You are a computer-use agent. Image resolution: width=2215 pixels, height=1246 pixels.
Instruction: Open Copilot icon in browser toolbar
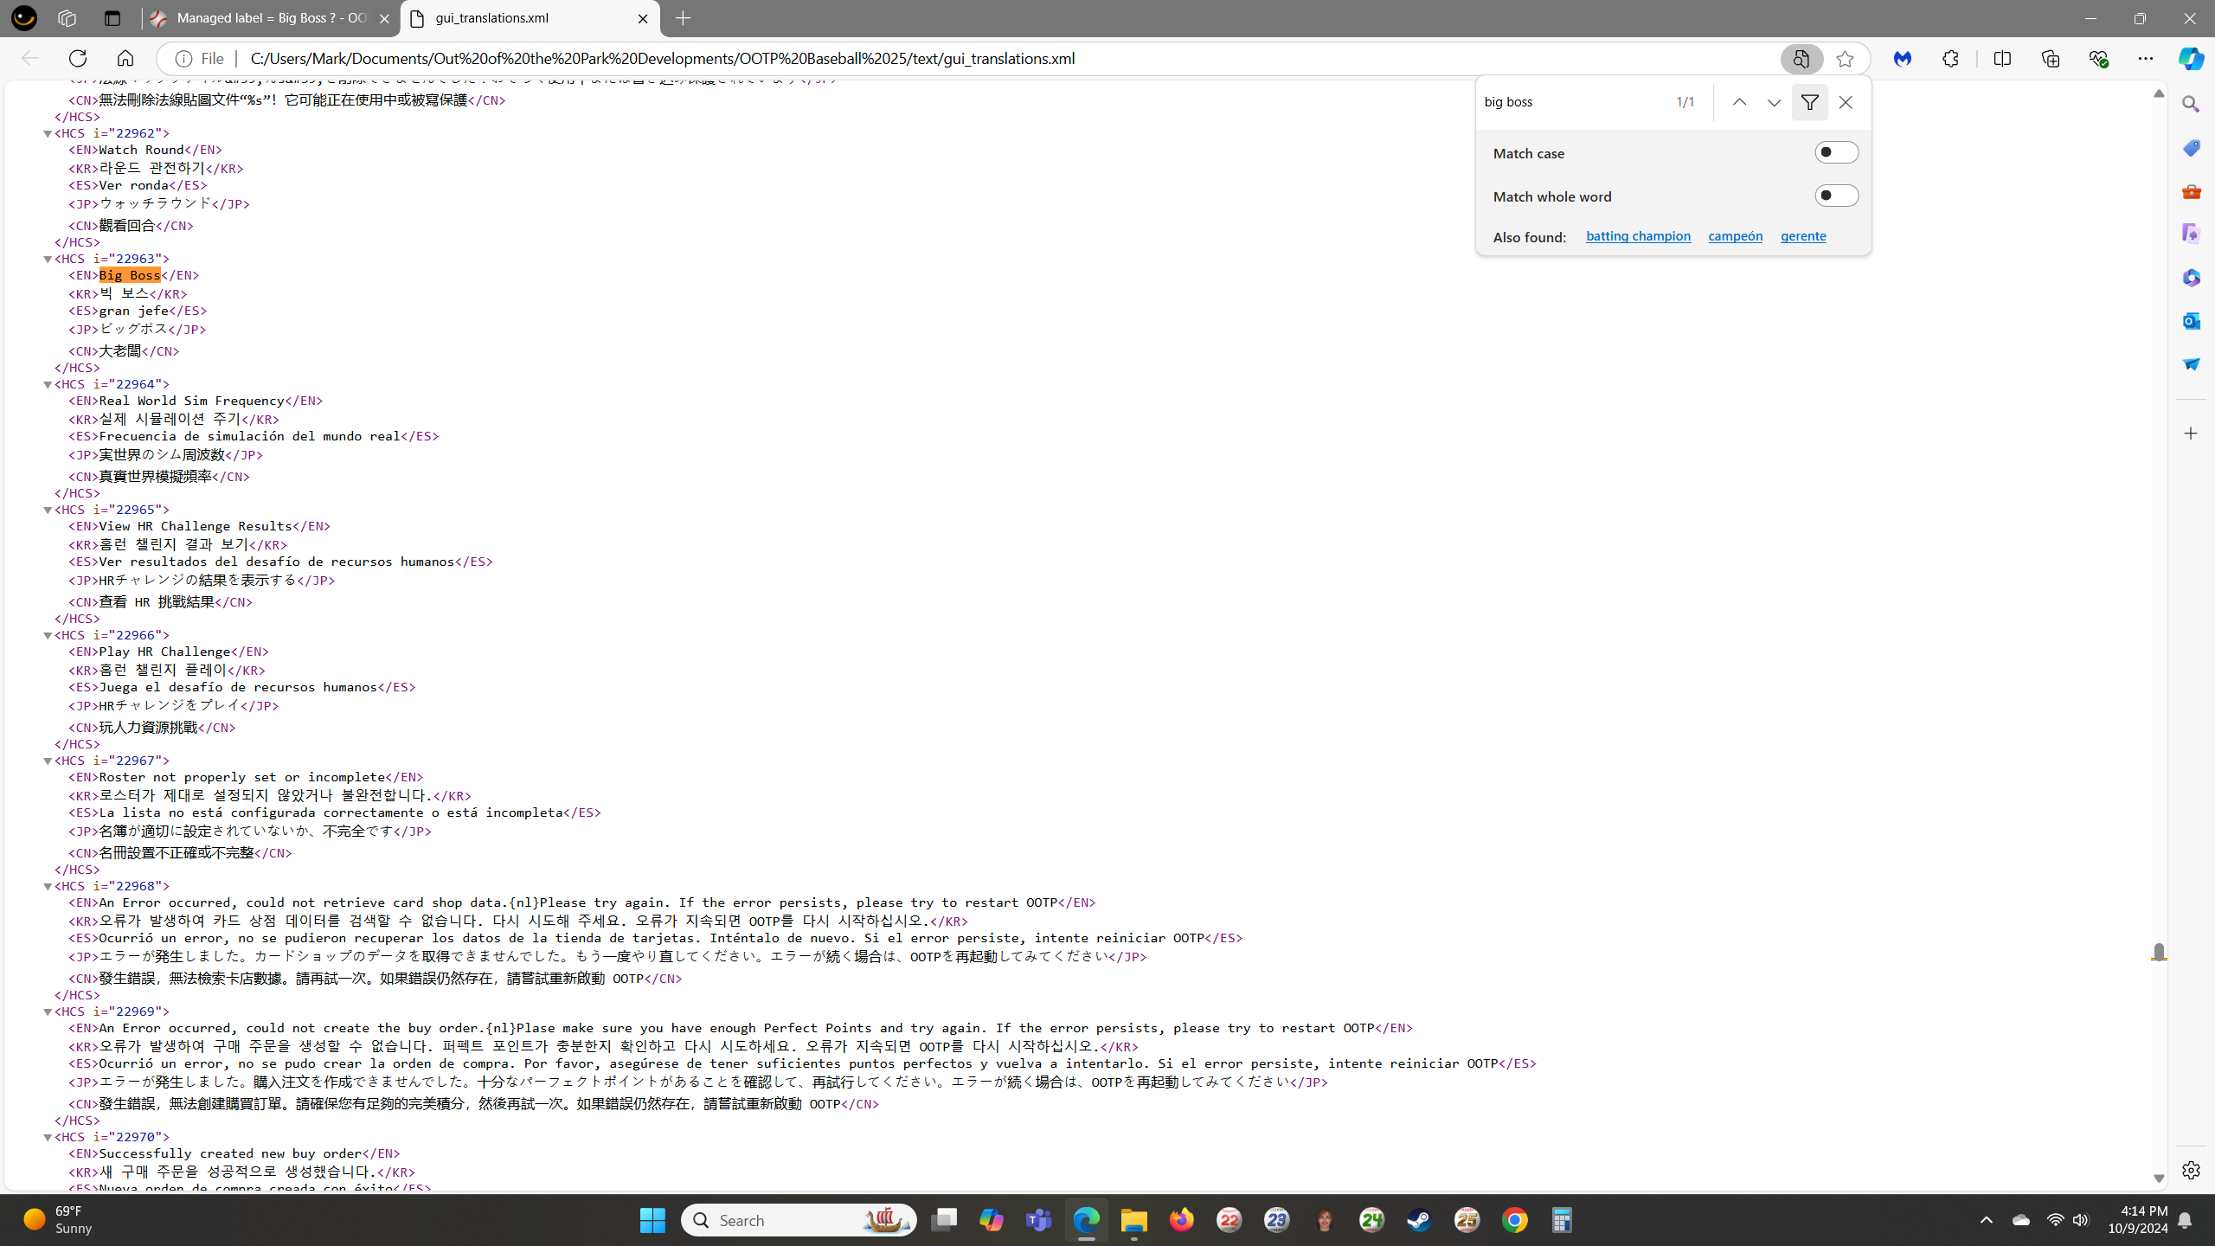point(2191,59)
